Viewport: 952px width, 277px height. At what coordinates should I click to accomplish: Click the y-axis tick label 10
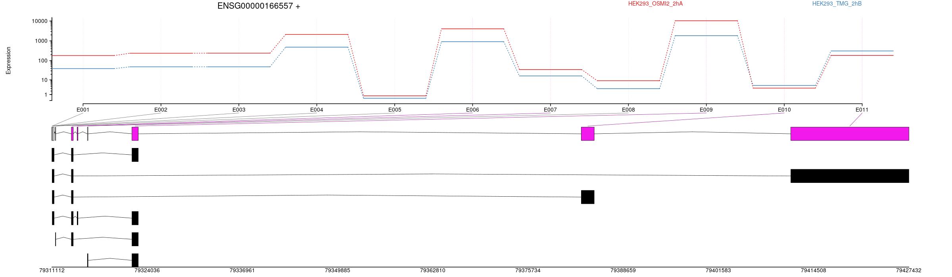point(44,80)
